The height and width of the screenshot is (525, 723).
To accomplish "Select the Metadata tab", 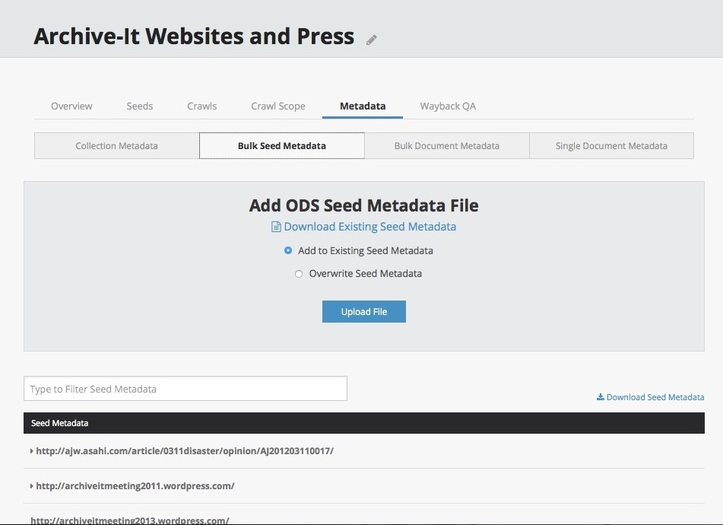I will 363,106.
